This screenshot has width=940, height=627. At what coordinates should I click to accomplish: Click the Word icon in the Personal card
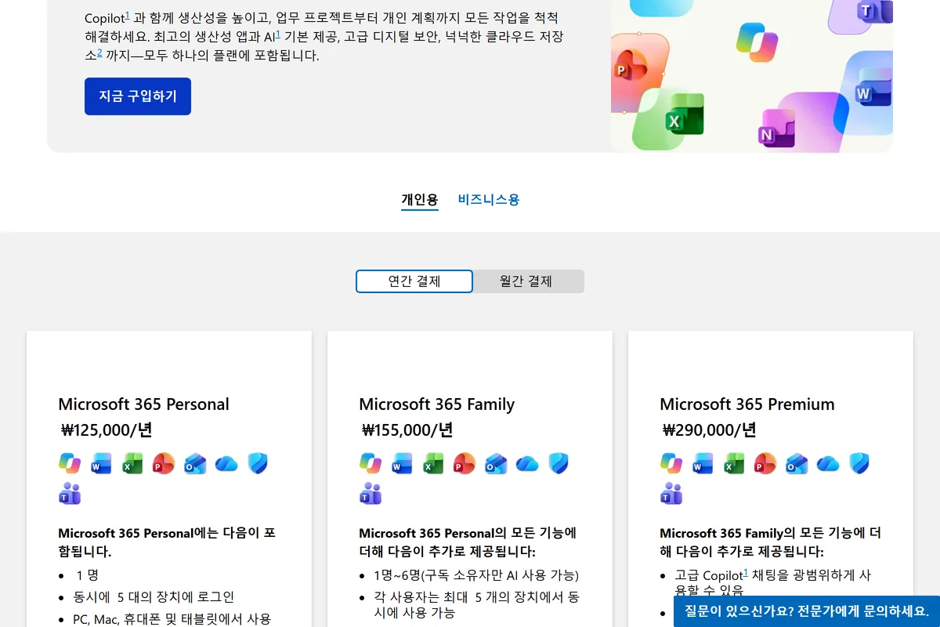pyautogui.click(x=101, y=463)
